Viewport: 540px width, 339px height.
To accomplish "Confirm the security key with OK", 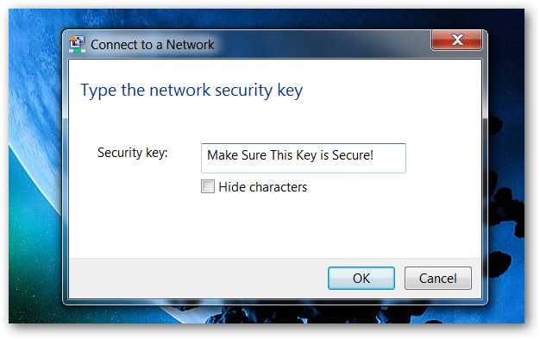I will pyautogui.click(x=361, y=278).
